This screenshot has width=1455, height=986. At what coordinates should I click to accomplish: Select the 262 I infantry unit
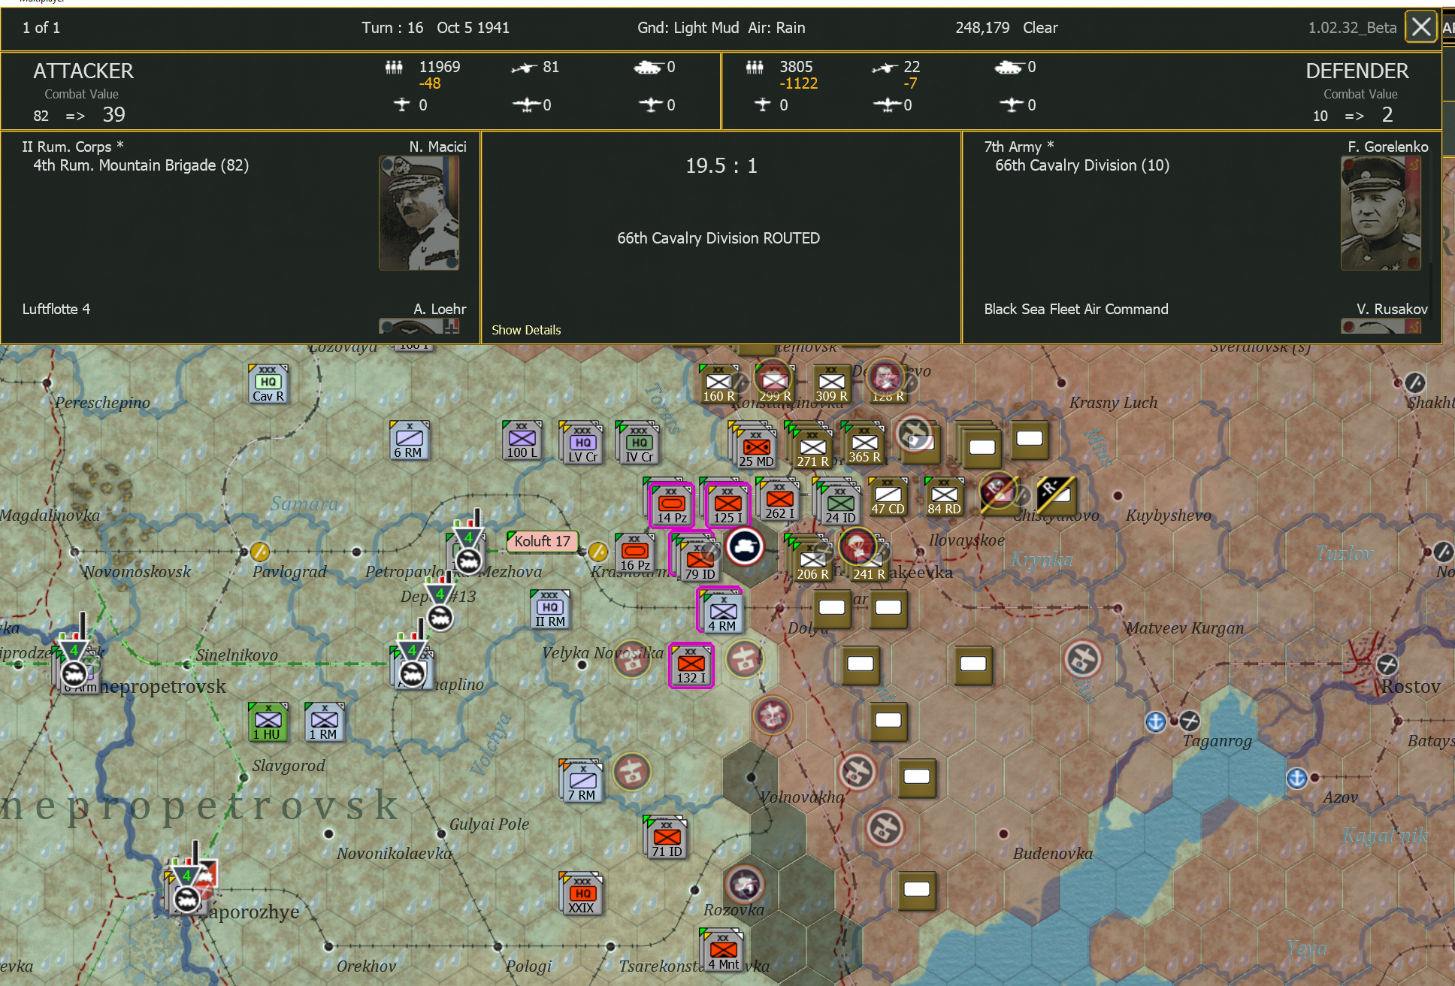click(x=779, y=501)
